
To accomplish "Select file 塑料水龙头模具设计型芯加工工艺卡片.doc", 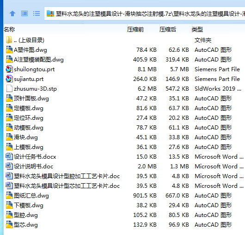I will click(67, 186).
